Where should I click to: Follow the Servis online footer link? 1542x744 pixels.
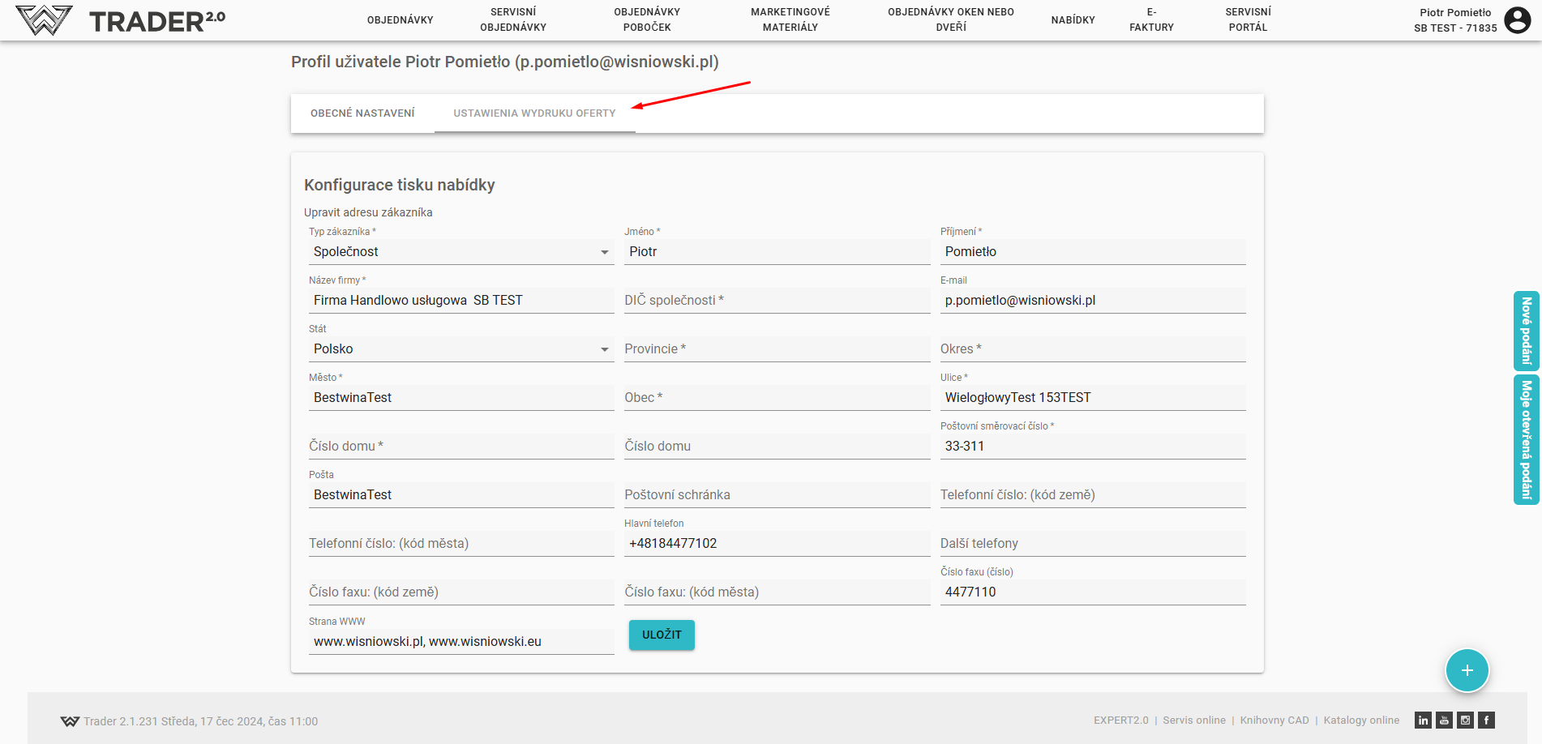click(1193, 720)
